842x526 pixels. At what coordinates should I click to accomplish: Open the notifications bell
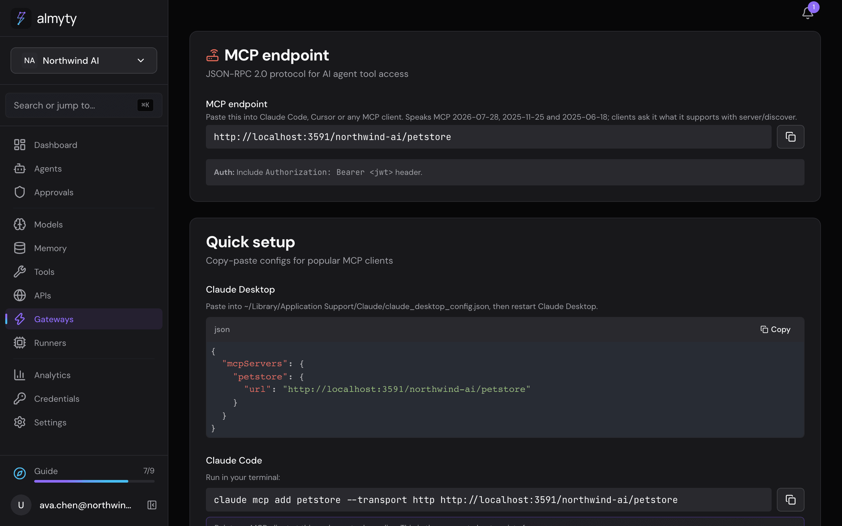[807, 13]
